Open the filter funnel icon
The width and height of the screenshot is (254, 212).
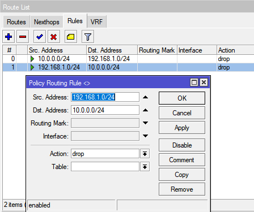(x=88, y=37)
